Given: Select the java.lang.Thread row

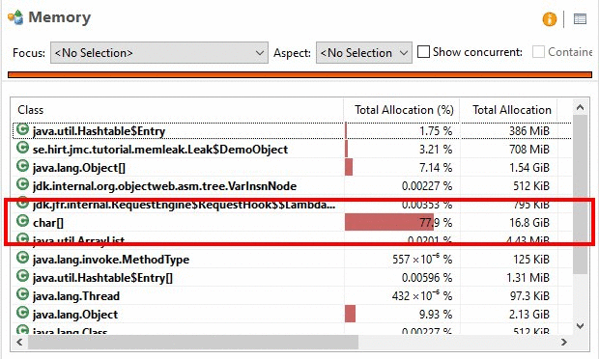Looking at the screenshot, I should click(293, 295).
